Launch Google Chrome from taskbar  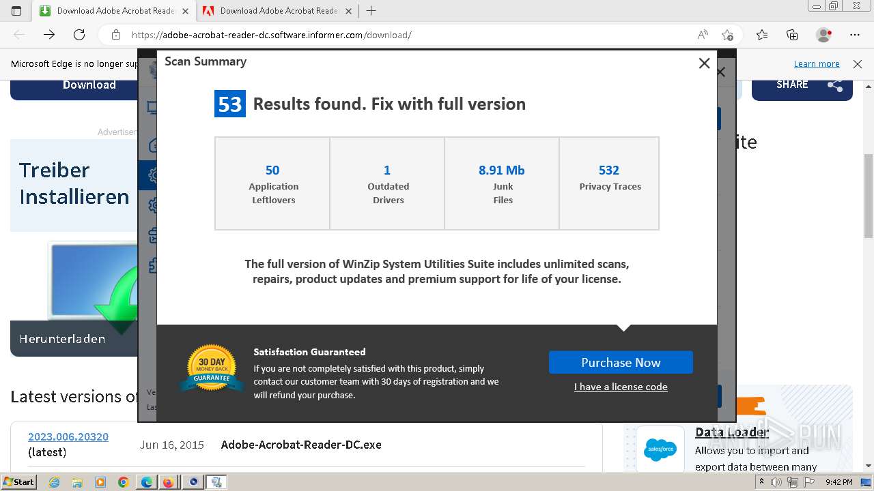(123, 482)
